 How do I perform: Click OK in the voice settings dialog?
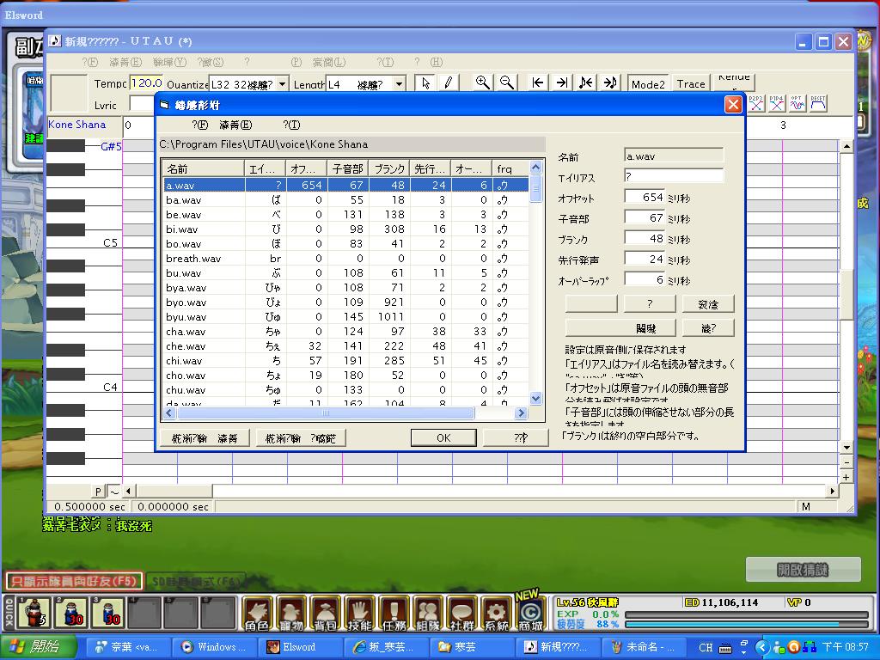[443, 437]
